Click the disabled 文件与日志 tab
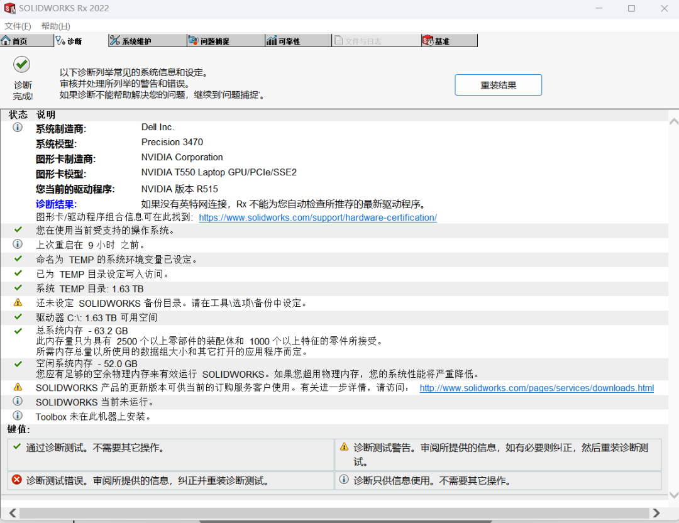 pos(376,41)
